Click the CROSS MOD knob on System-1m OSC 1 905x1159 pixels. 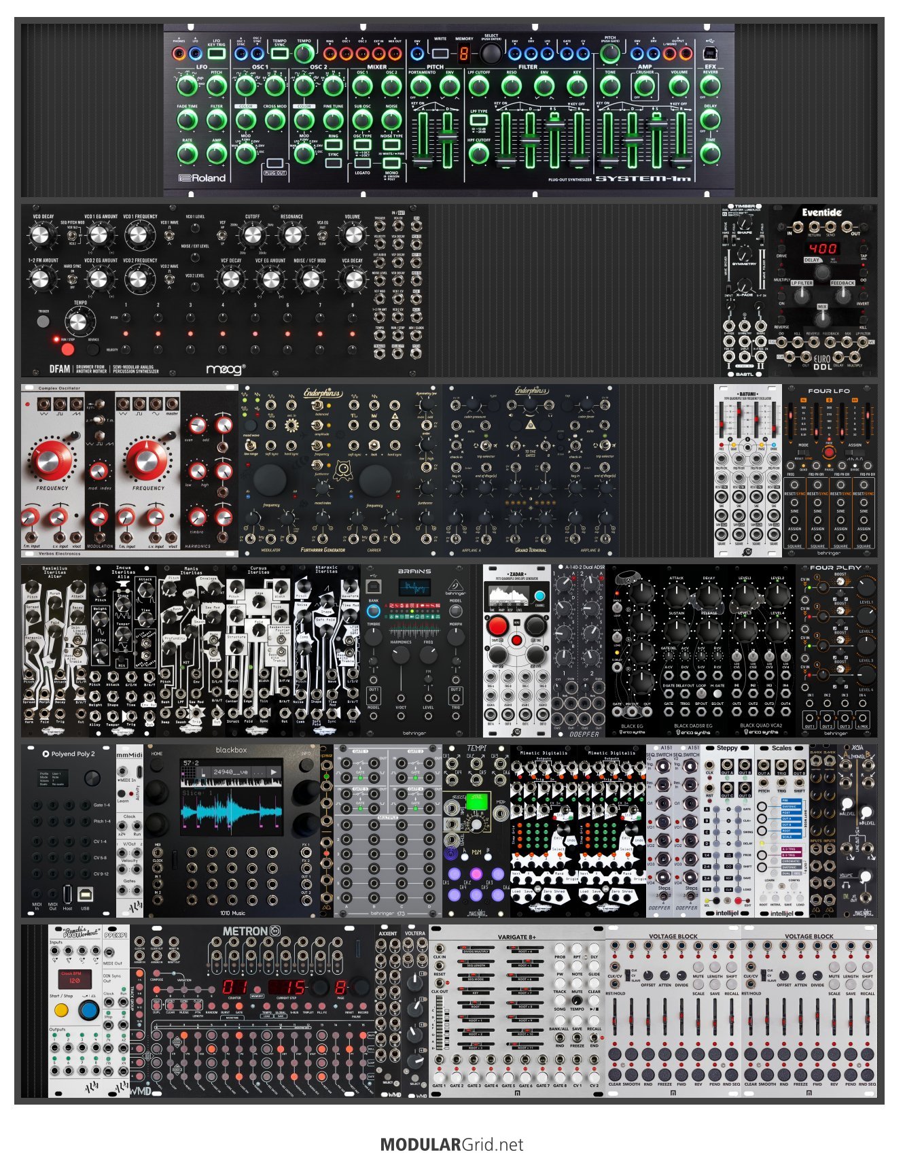274,120
